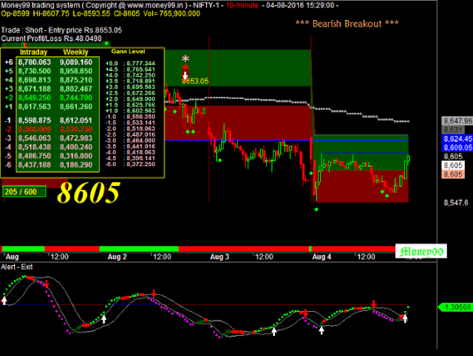Image resolution: width=473 pixels, height=356 pixels.
Task: Click the 8653.05 entry price label on chart
Action: pyautogui.click(x=195, y=81)
